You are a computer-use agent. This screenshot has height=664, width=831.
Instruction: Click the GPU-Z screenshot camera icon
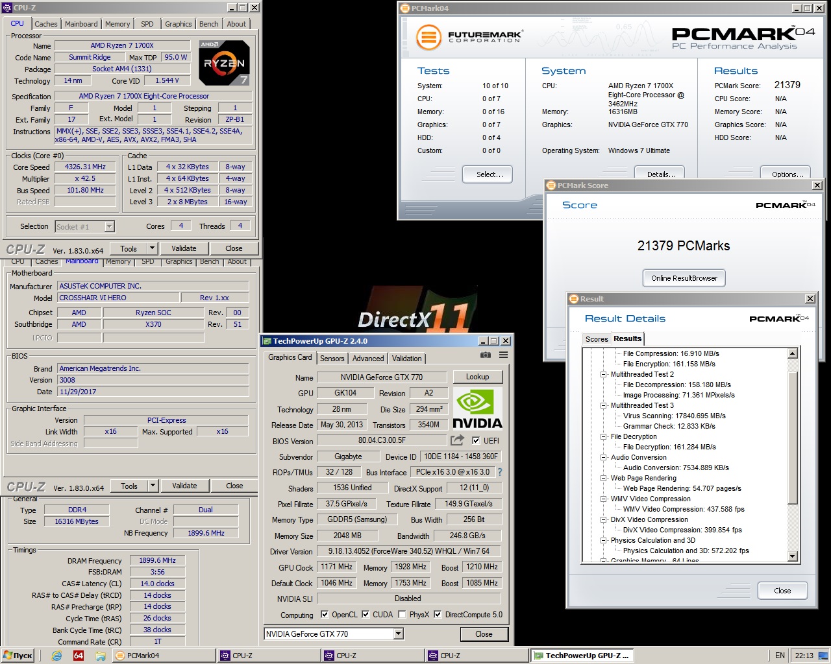[485, 355]
